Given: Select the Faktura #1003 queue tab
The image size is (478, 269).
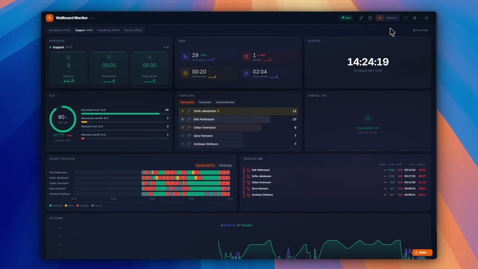Looking at the screenshot, I should pos(133,30).
